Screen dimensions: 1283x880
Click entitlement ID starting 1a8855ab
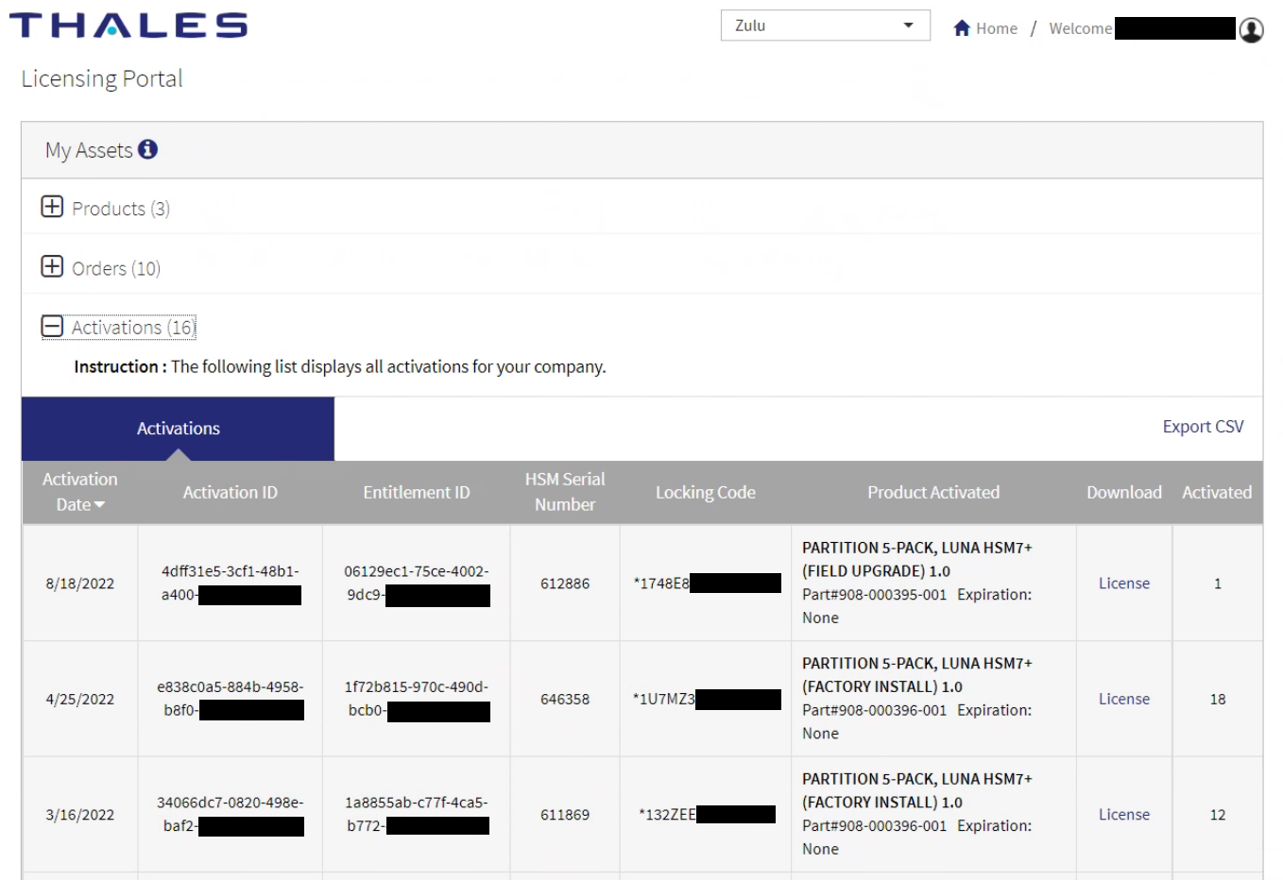pos(417,814)
